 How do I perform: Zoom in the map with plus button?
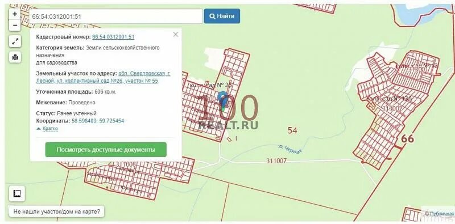coord(15,14)
